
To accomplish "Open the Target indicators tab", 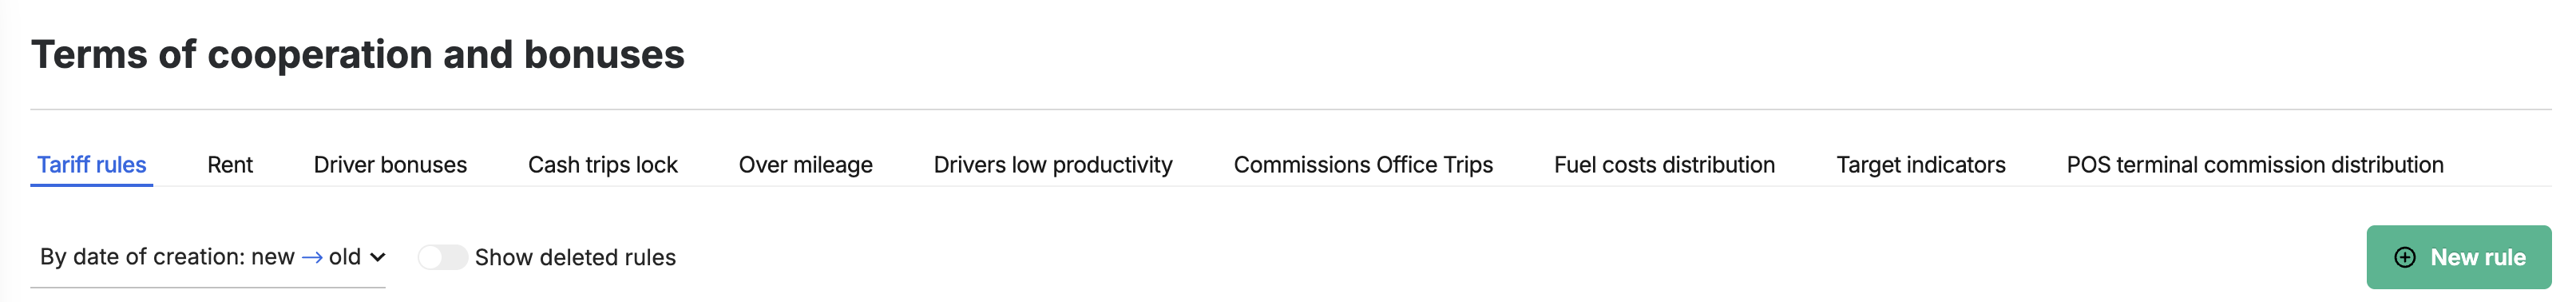I will (x=1921, y=164).
